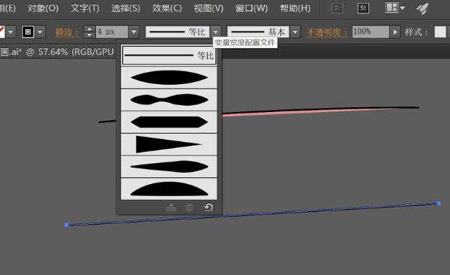Click the save to profiles icon

point(171,207)
